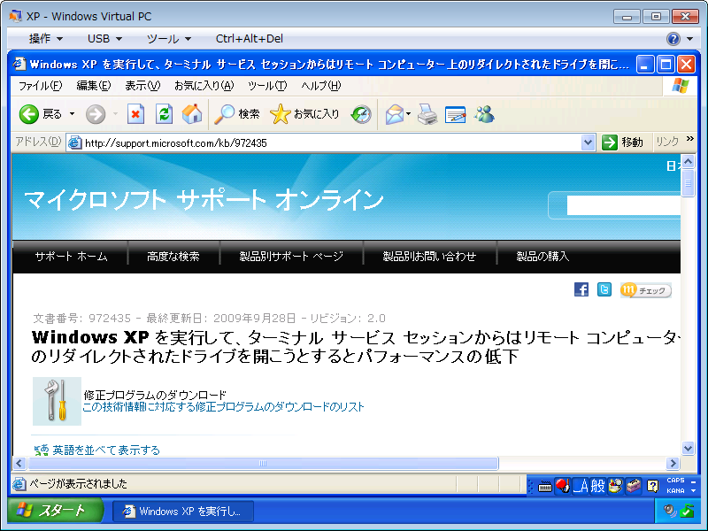
Task: Open the 高度な検索 navigation tab
Action: click(x=173, y=257)
